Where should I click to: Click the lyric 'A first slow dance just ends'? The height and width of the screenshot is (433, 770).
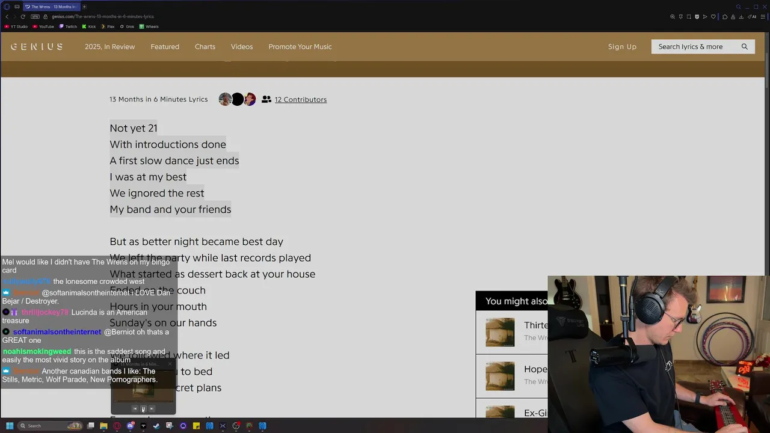click(174, 161)
